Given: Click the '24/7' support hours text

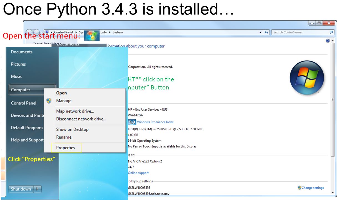Looking at the screenshot, I should tap(131, 167).
